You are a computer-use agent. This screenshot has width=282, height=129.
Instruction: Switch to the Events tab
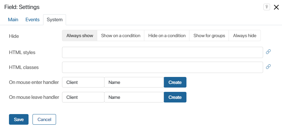coord(33,20)
